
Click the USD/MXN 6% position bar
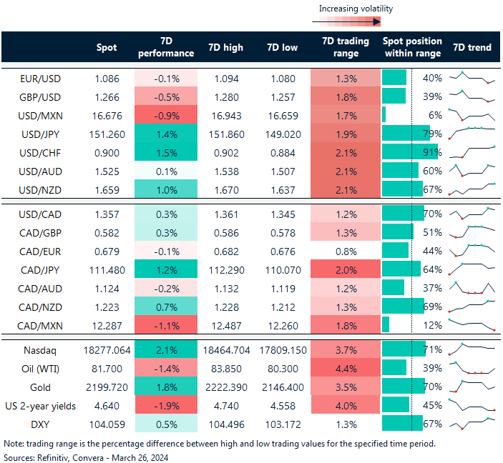tap(385, 114)
